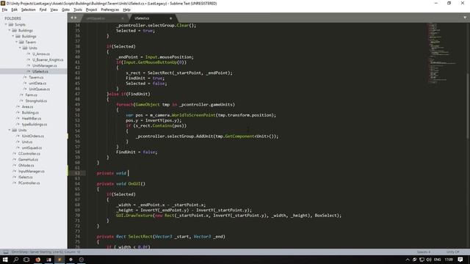Viewport: 470px width, 264px height.
Task: Open the File menu
Action: [x=4, y=10]
